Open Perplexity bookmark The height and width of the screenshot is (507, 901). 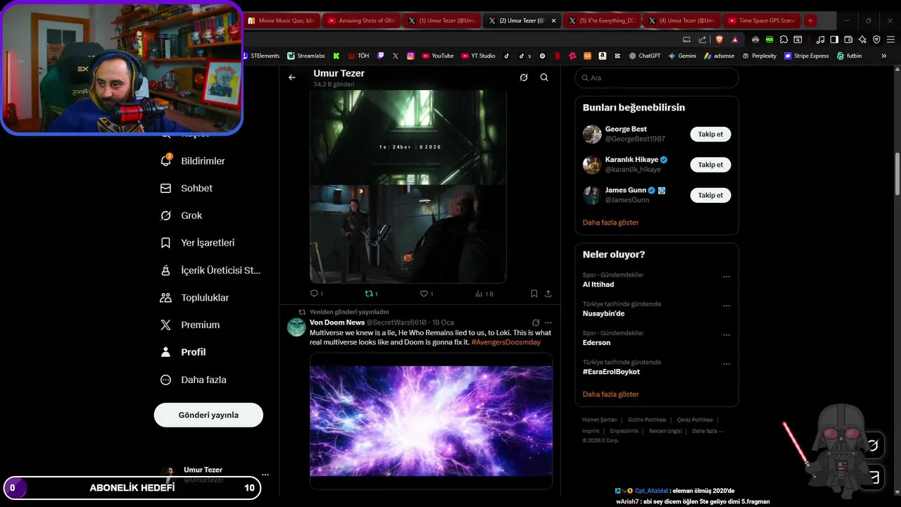point(759,56)
